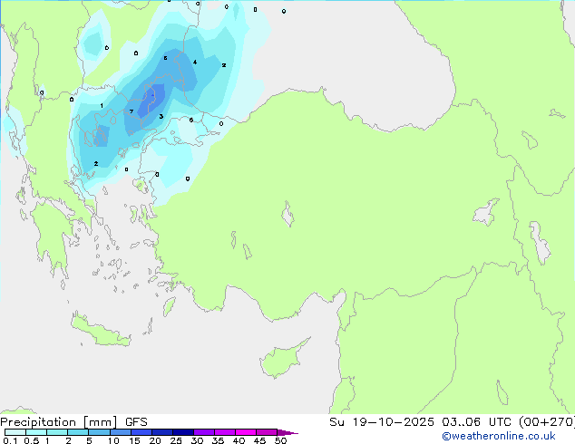Pick the 15–20 mm legend color swatch
Viewport: 575px width, 444px height.
(x=141, y=432)
